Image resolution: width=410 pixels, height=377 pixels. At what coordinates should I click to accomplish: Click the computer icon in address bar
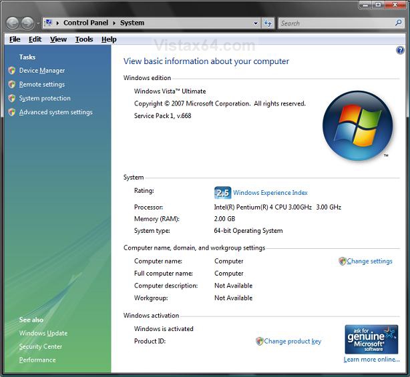click(x=49, y=23)
